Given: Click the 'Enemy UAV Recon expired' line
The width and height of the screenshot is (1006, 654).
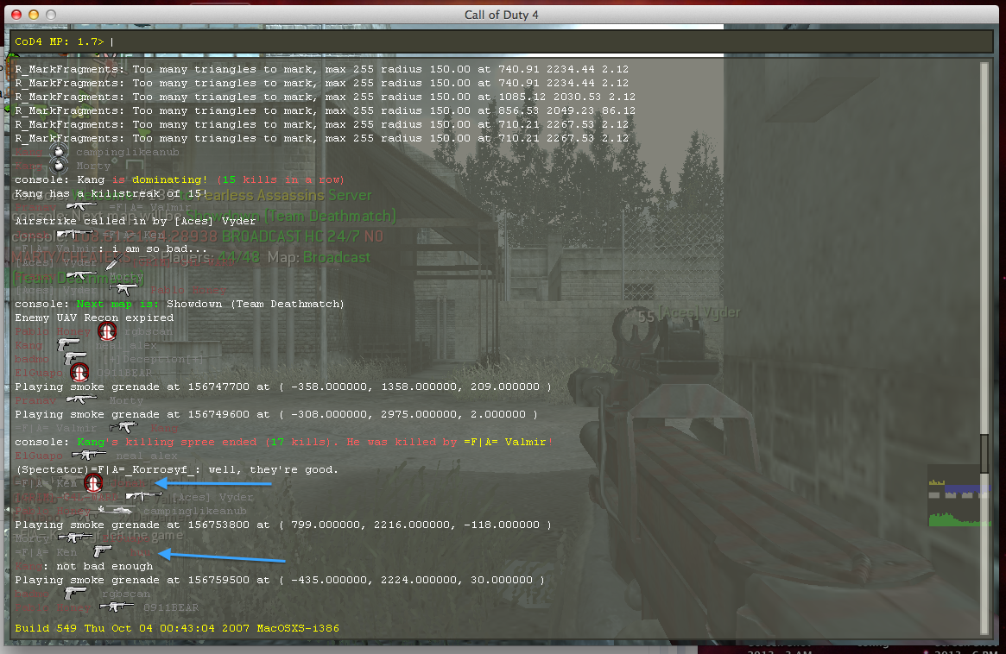Looking at the screenshot, I should (x=94, y=318).
